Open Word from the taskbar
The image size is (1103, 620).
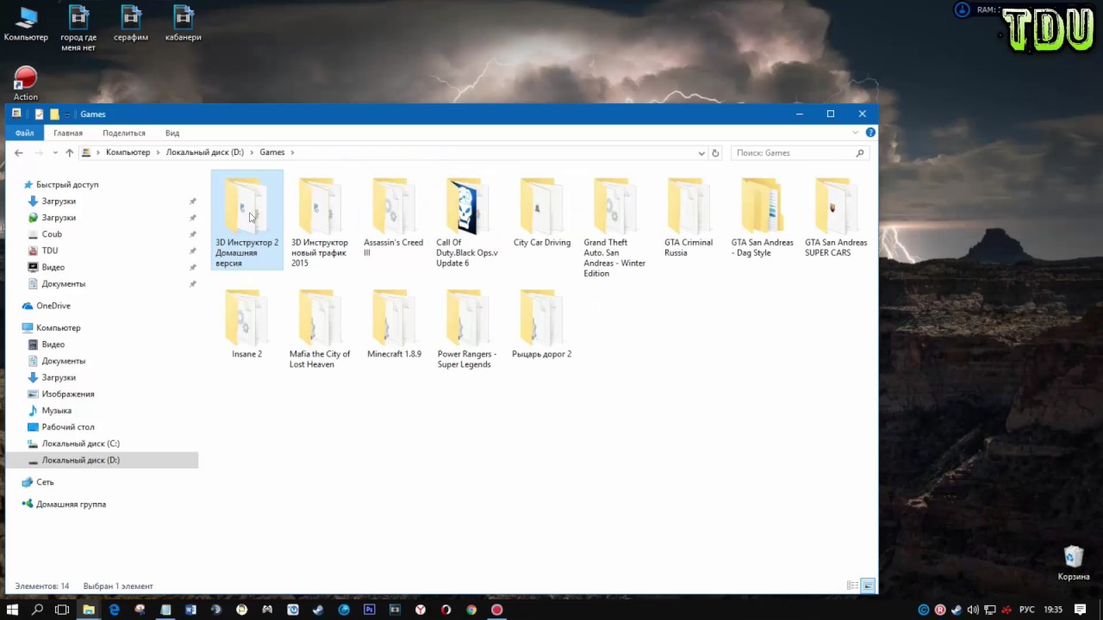click(x=190, y=610)
